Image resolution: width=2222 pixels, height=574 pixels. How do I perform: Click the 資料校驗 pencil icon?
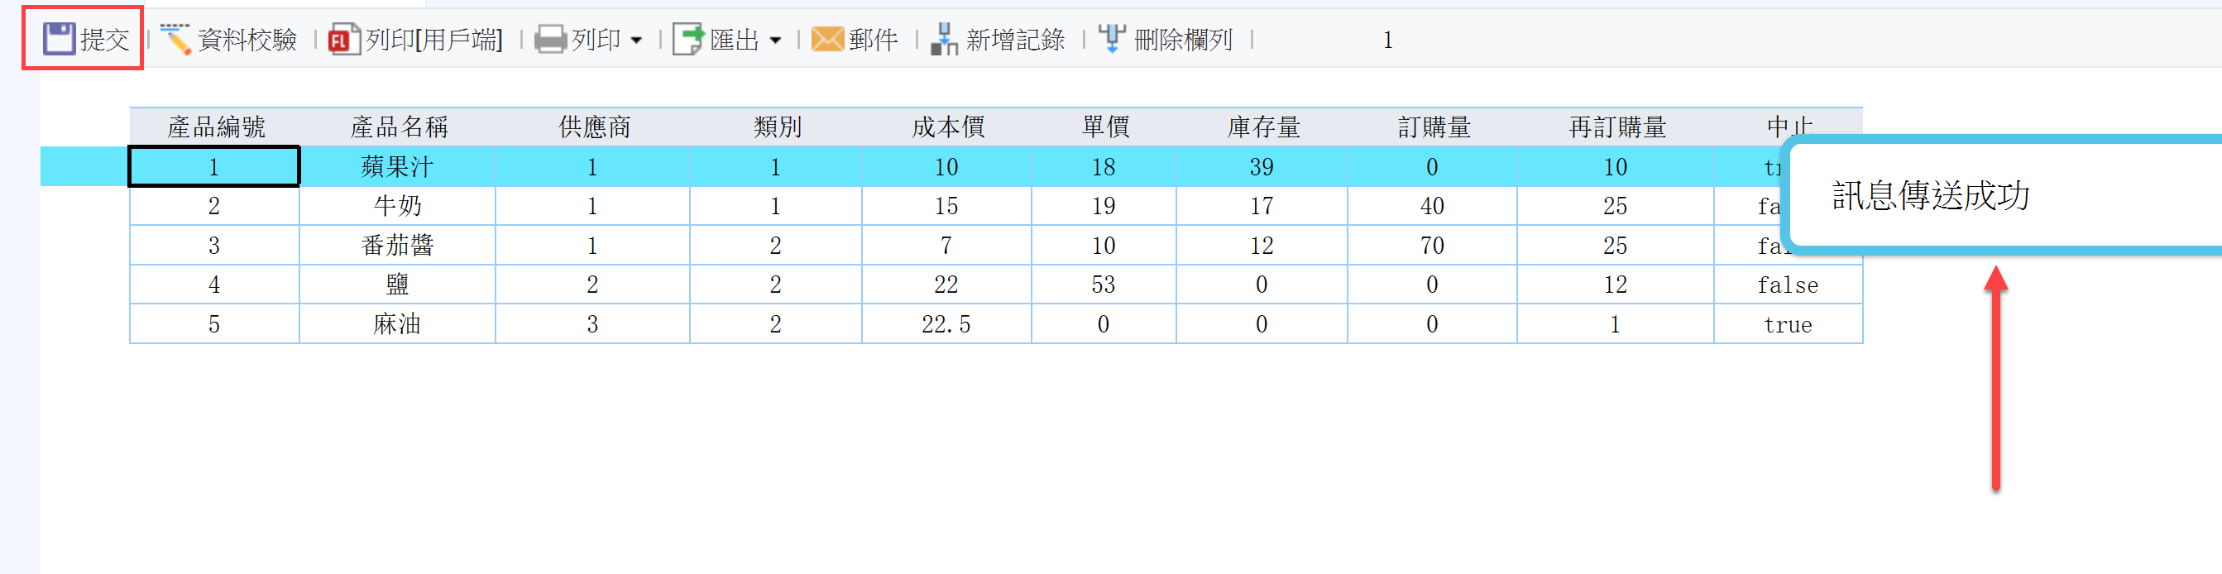pyautogui.click(x=176, y=39)
